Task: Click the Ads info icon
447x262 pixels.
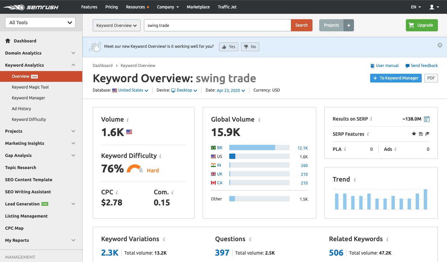Action: point(395,149)
